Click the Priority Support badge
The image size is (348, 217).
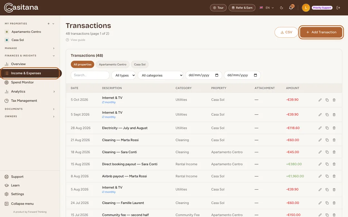click(322, 8)
